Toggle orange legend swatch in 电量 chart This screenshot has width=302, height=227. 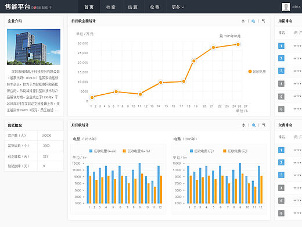point(124,151)
